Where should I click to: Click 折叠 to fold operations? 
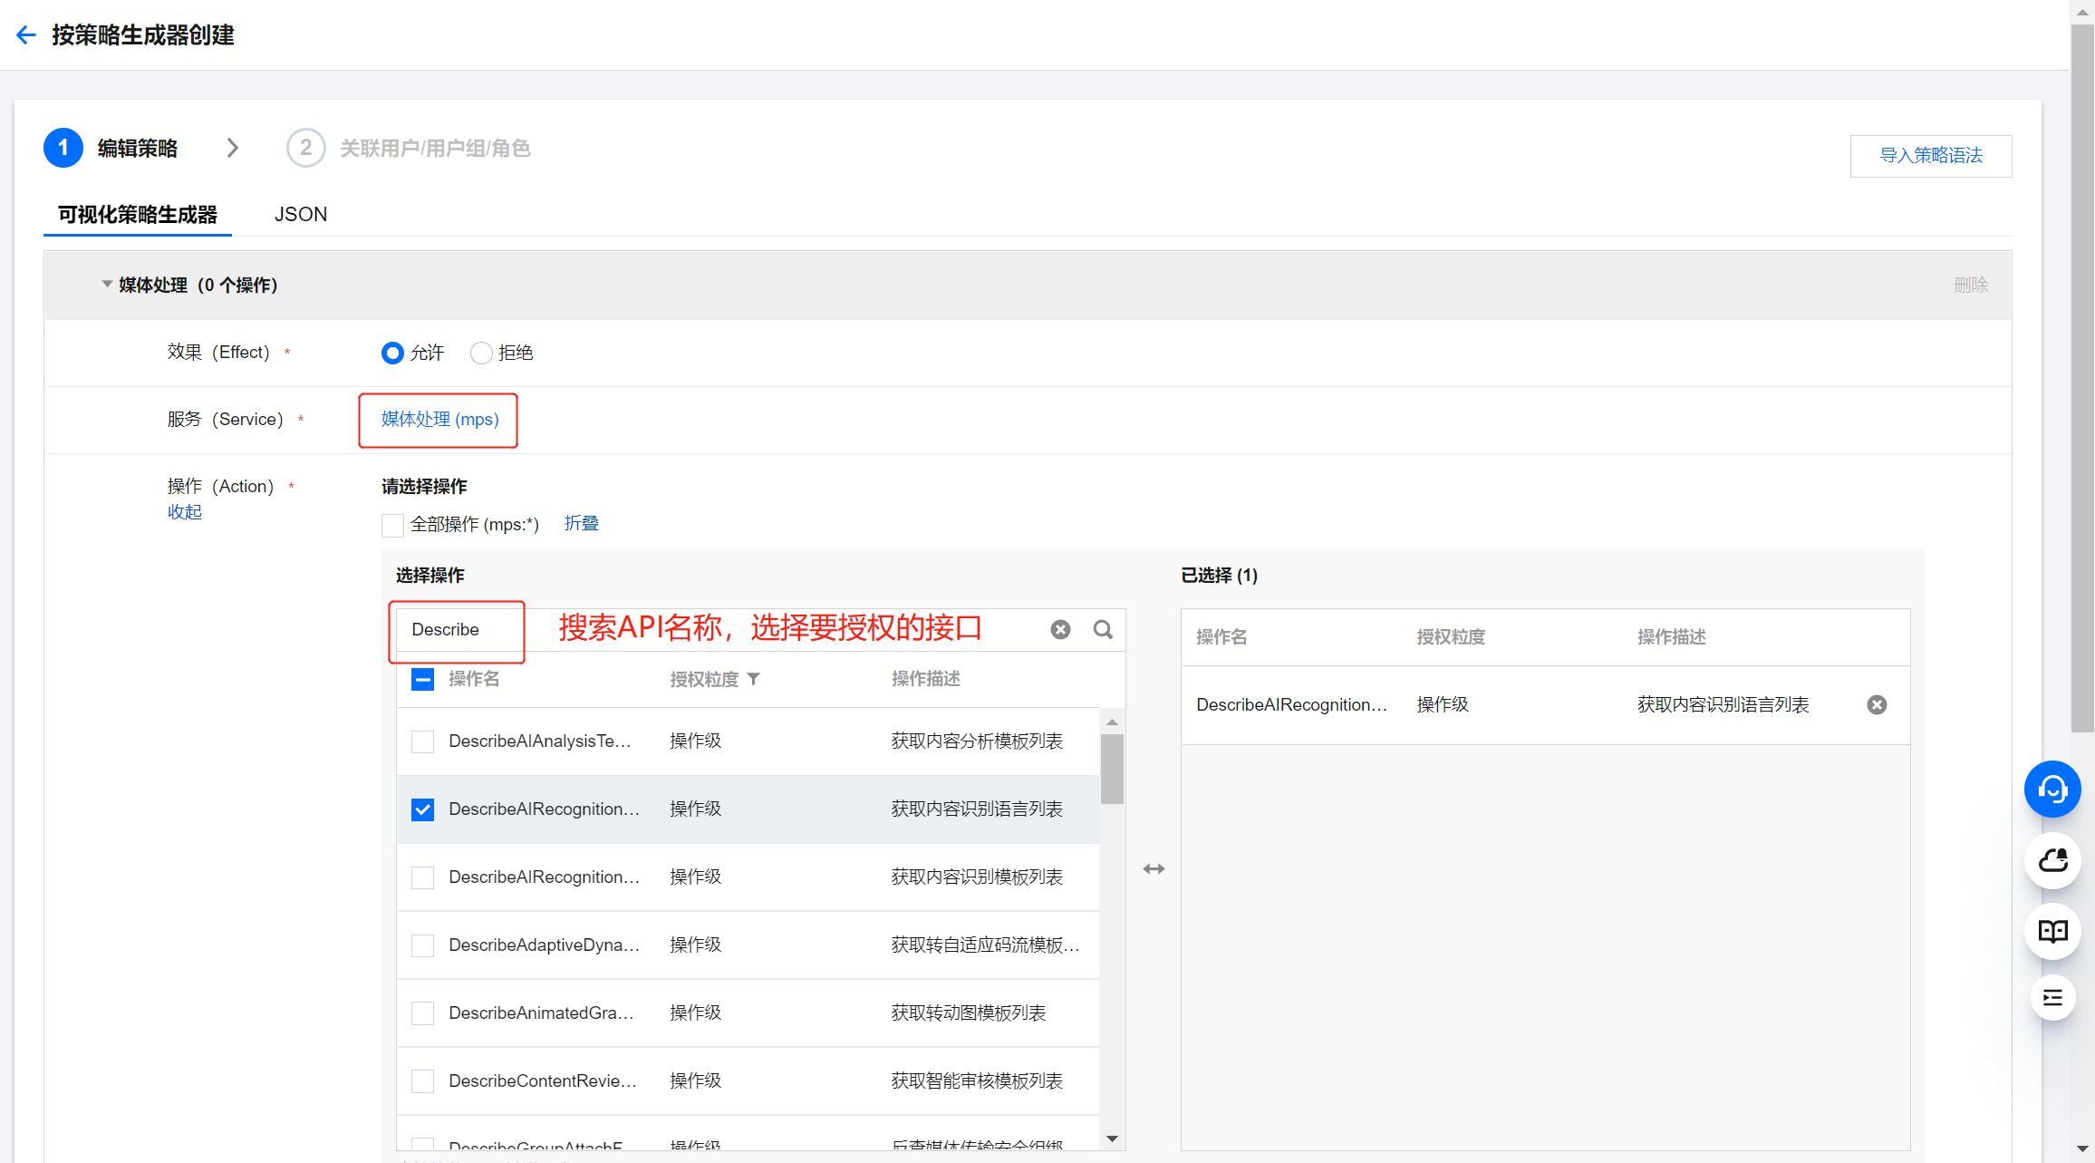(581, 523)
